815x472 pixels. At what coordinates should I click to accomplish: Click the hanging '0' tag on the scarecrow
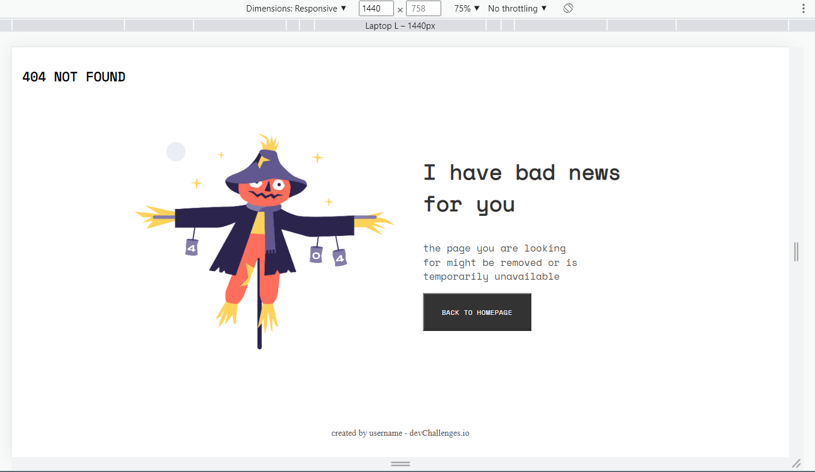click(x=316, y=256)
